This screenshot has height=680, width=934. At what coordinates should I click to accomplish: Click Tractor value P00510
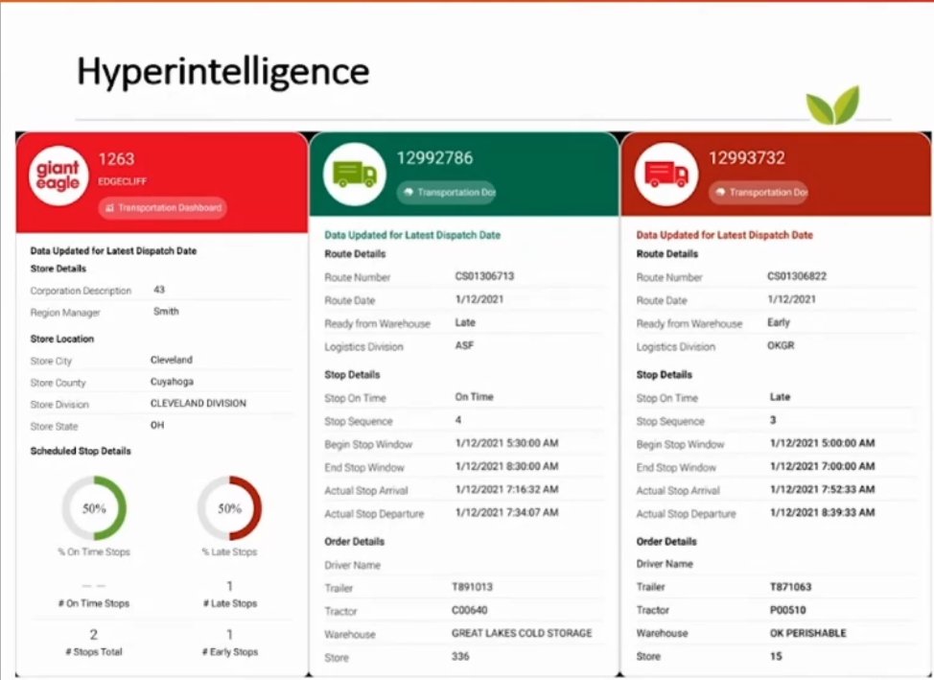click(x=787, y=610)
